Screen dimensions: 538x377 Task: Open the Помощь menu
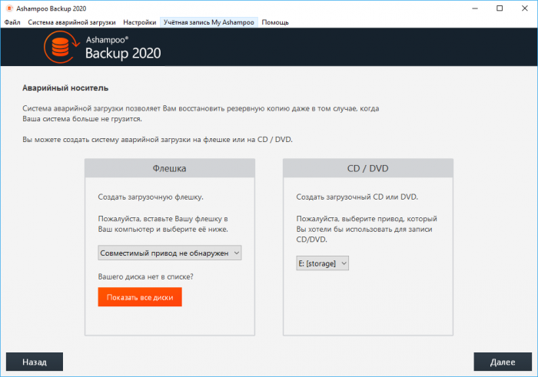click(275, 22)
